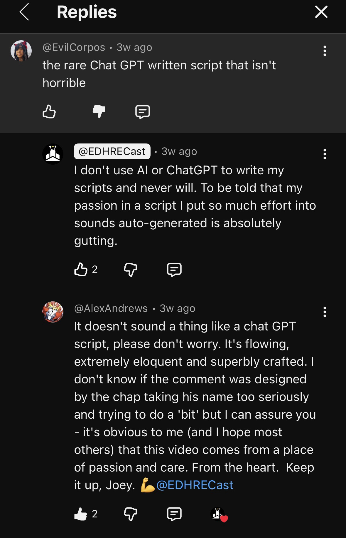Reply to the EDHRECast comment
The width and height of the screenshot is (346, 538).
174,269
